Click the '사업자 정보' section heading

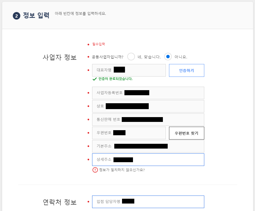click(x=60, y=57)
